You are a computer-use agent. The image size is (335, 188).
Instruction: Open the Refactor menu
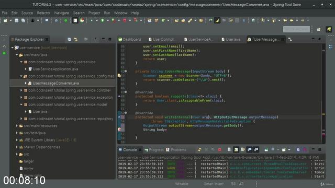[43, 13]
